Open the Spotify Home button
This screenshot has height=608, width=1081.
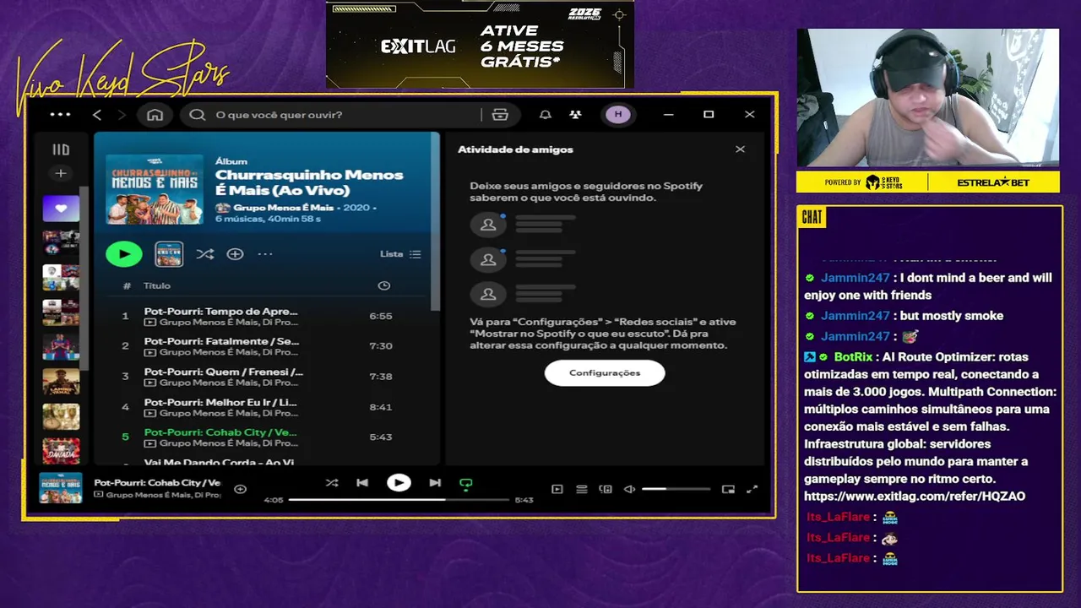point(155,115)
